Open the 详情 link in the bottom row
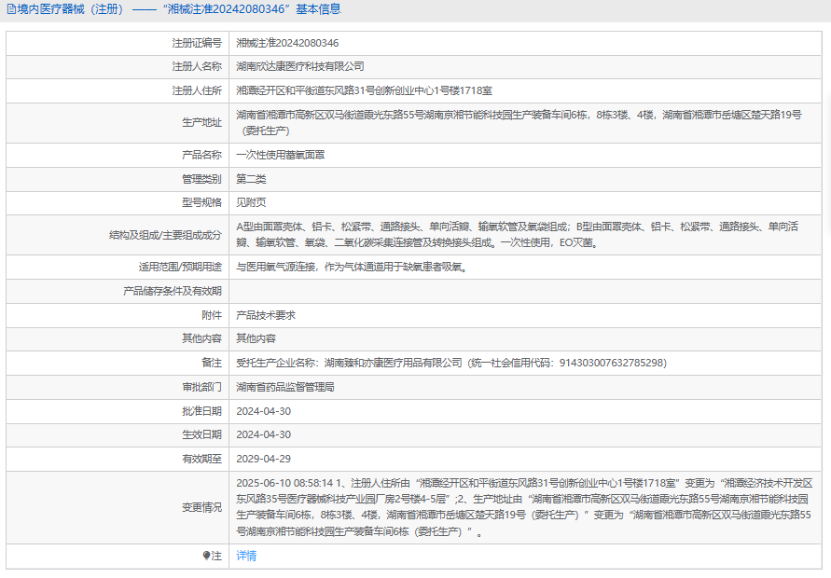Viewport: 831px width, 578px height. point(246,556)
